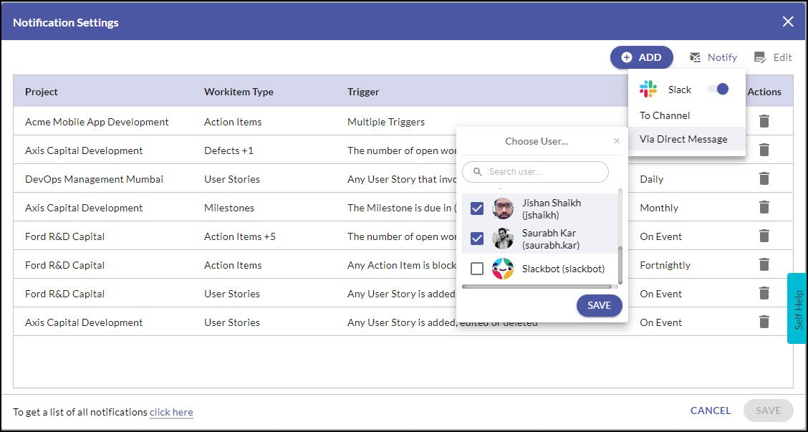The height and width of the screenshot is (432, 808).
Task: Focus the Search user field
Action: (535, 172)
